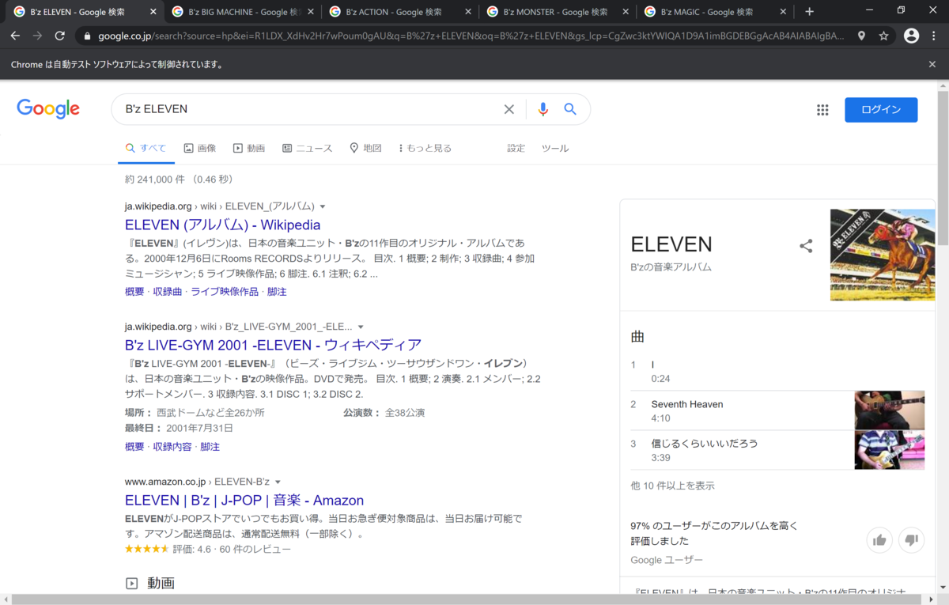Select the 地図 search filter
Image resolution: width=949 pixels, height=605 pixels.
[x=365, y=148]
